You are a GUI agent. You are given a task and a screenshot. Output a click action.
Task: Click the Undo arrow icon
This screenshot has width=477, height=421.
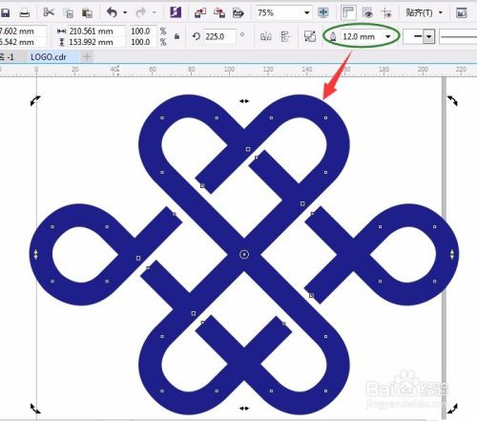(x=112, y=12)
